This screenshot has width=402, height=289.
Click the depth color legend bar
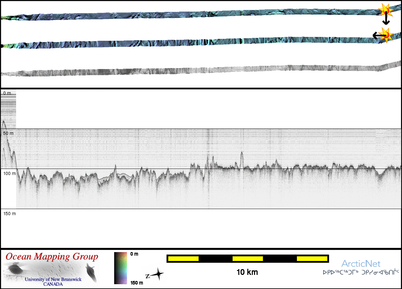pyautogui.click(x=120, y=268)
